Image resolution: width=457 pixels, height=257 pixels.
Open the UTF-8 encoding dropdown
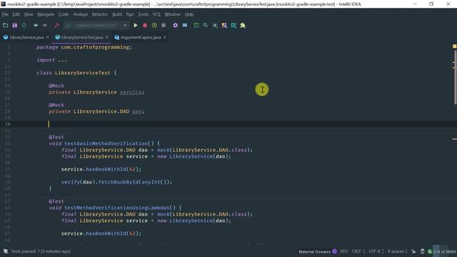tap(376, 251)
